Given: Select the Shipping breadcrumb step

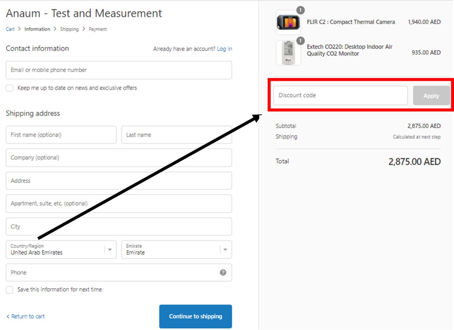Looking at the screenshot, I should [69, 29].
